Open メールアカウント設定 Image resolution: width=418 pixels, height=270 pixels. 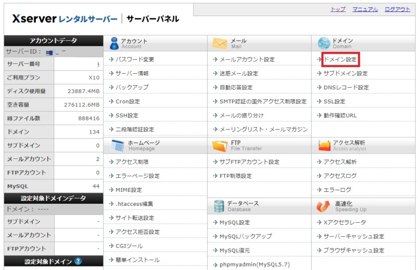(247, 59)
